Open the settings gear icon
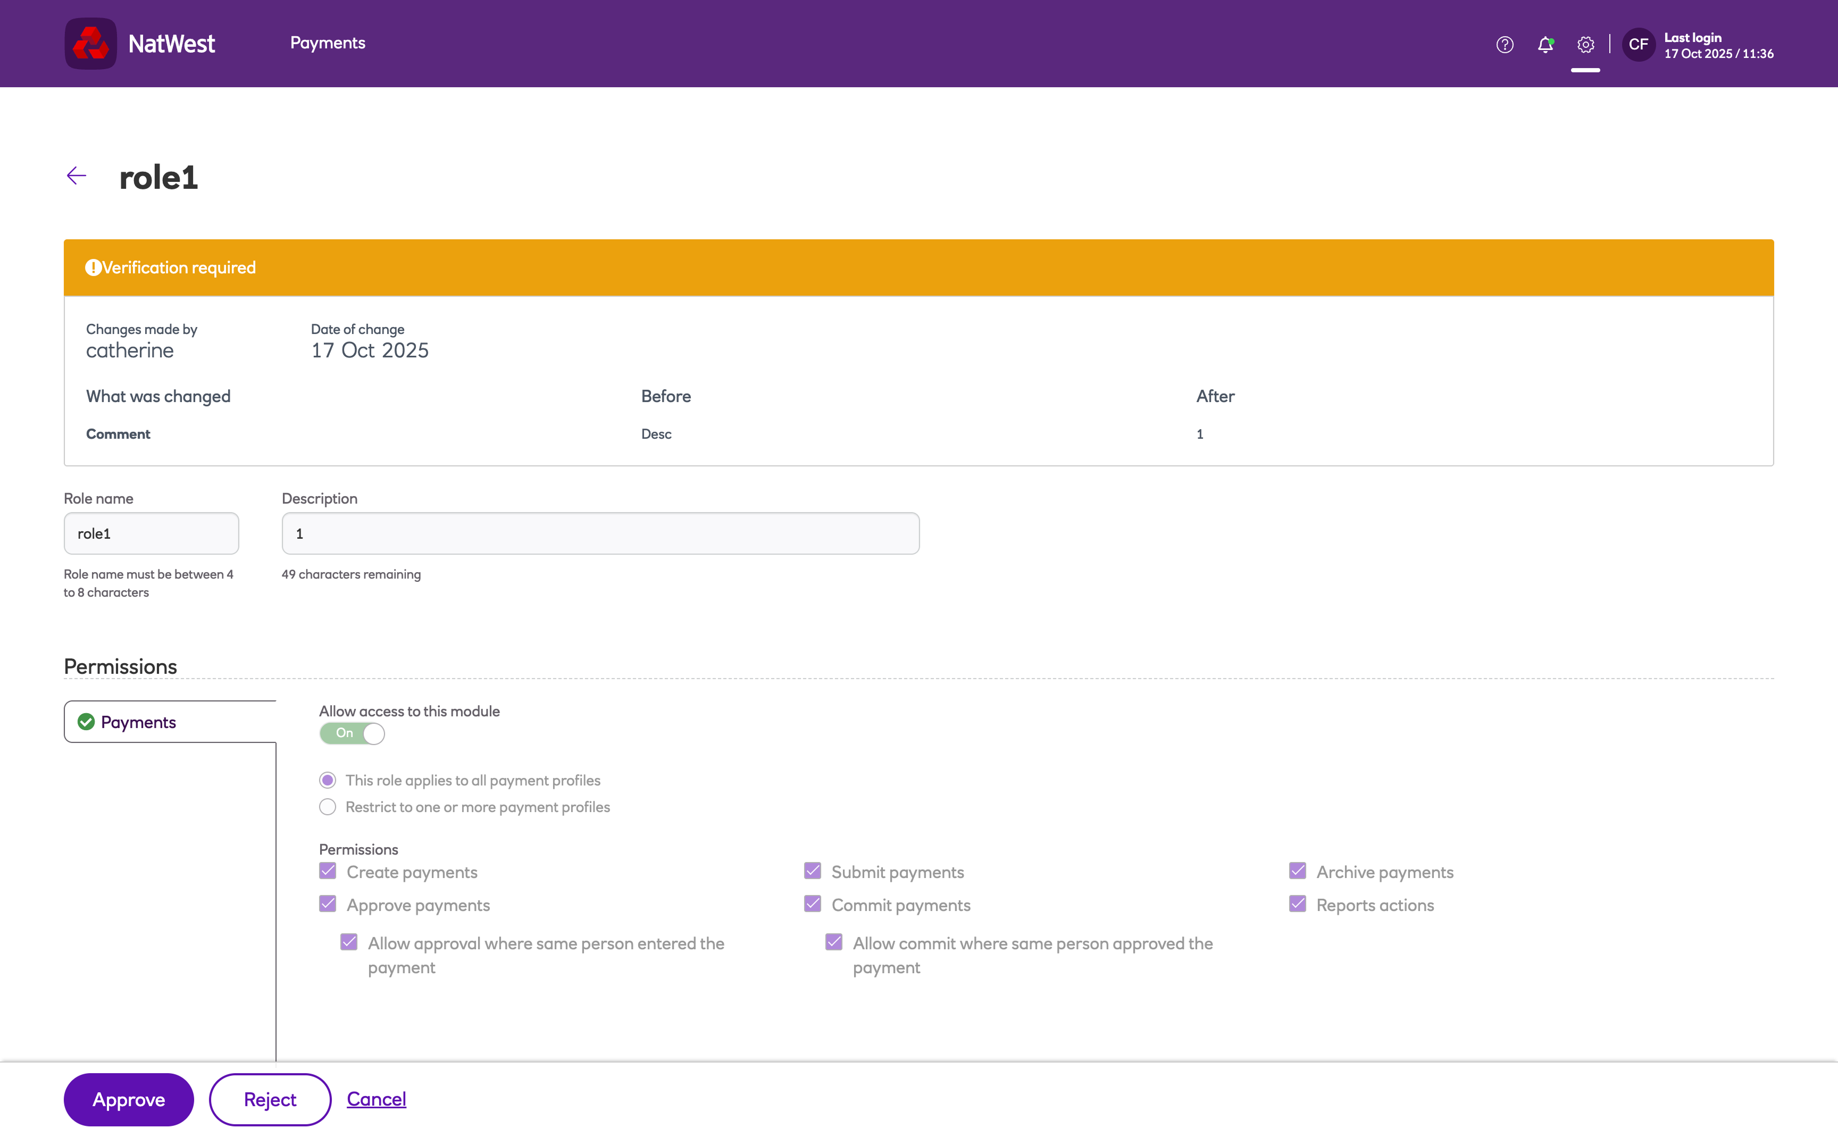Image resolution: width=1838 pixels, height=1137 pixels. tap(1585, 44)
